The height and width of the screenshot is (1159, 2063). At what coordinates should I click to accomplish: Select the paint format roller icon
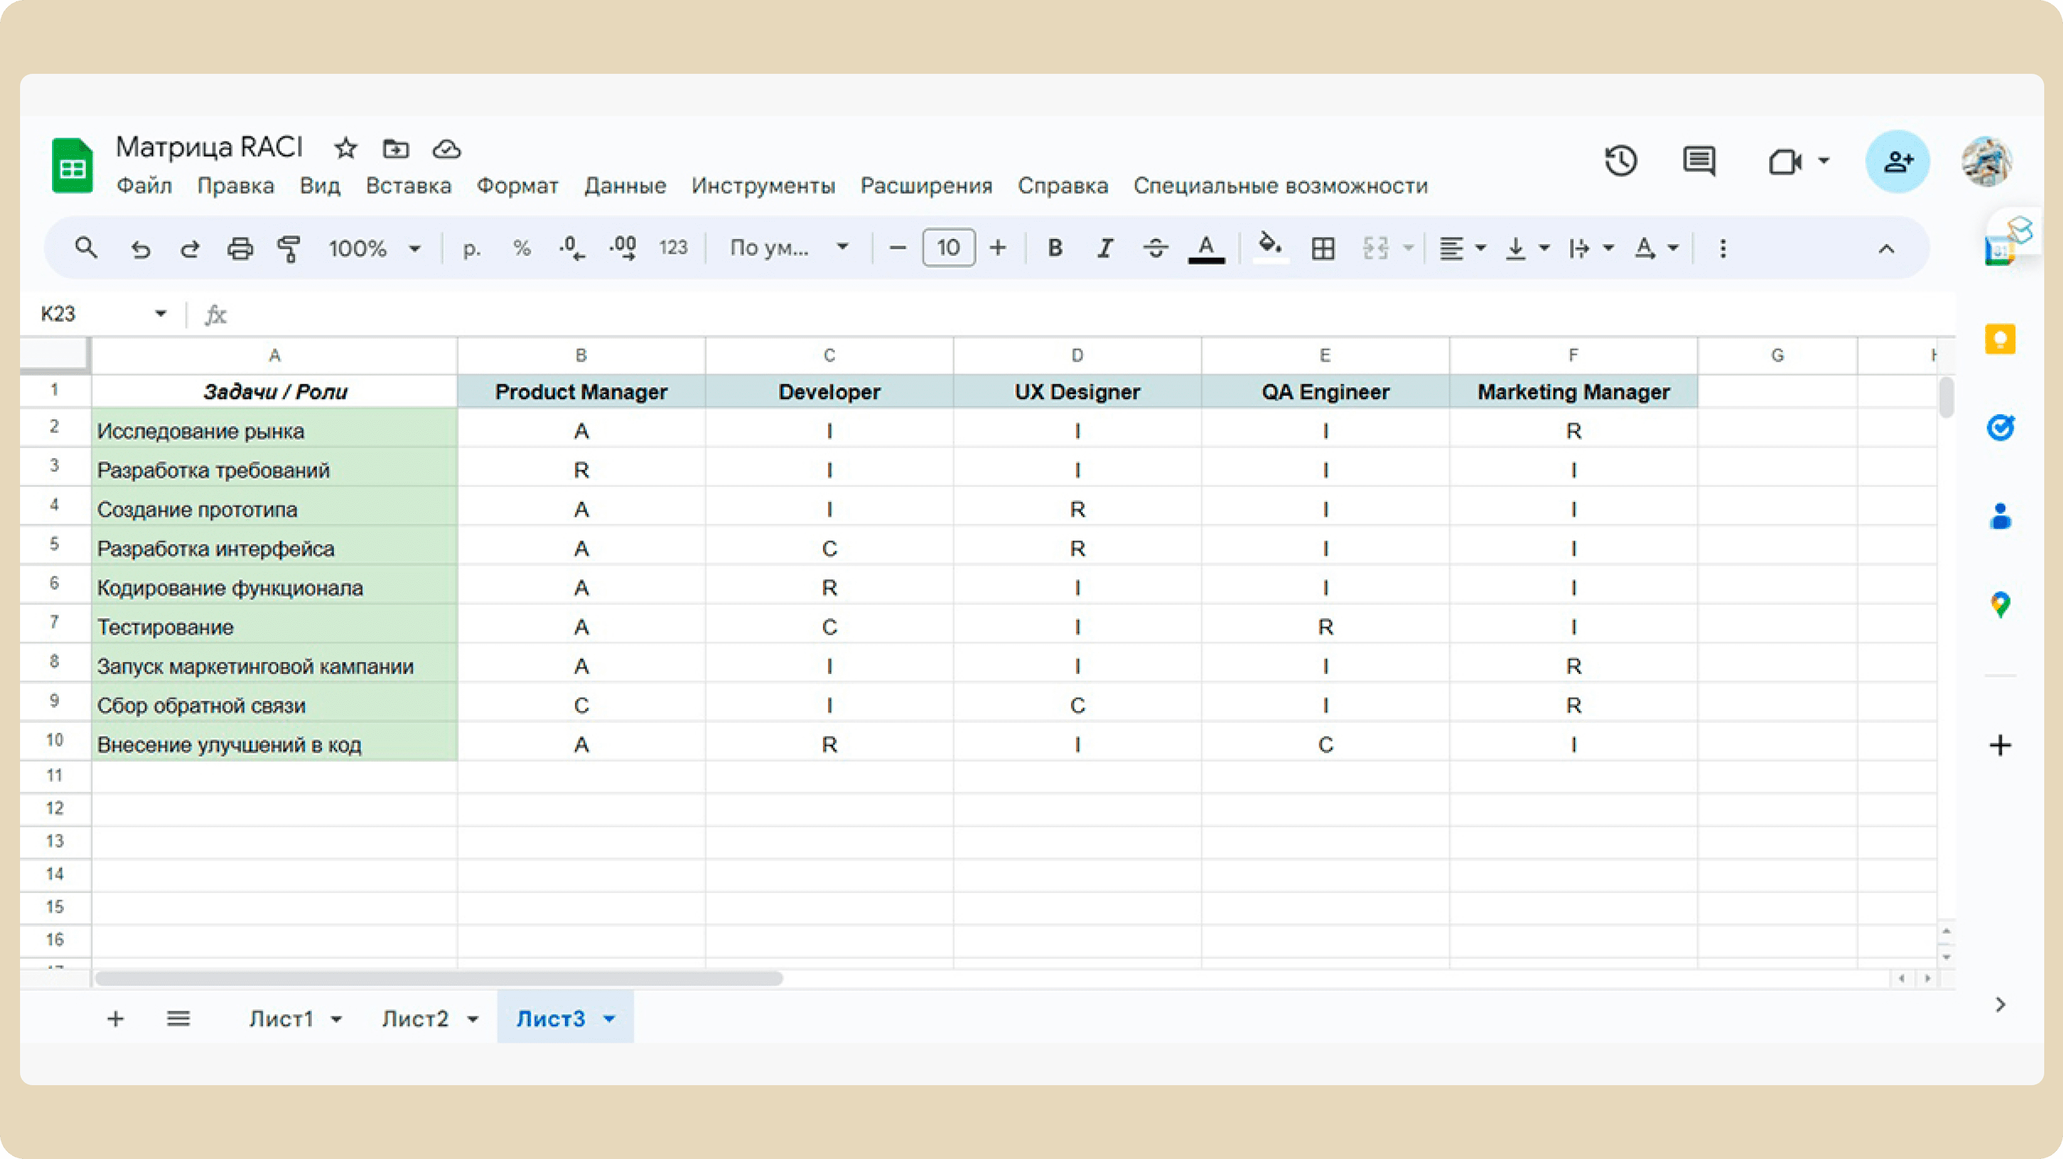point(288,249)
